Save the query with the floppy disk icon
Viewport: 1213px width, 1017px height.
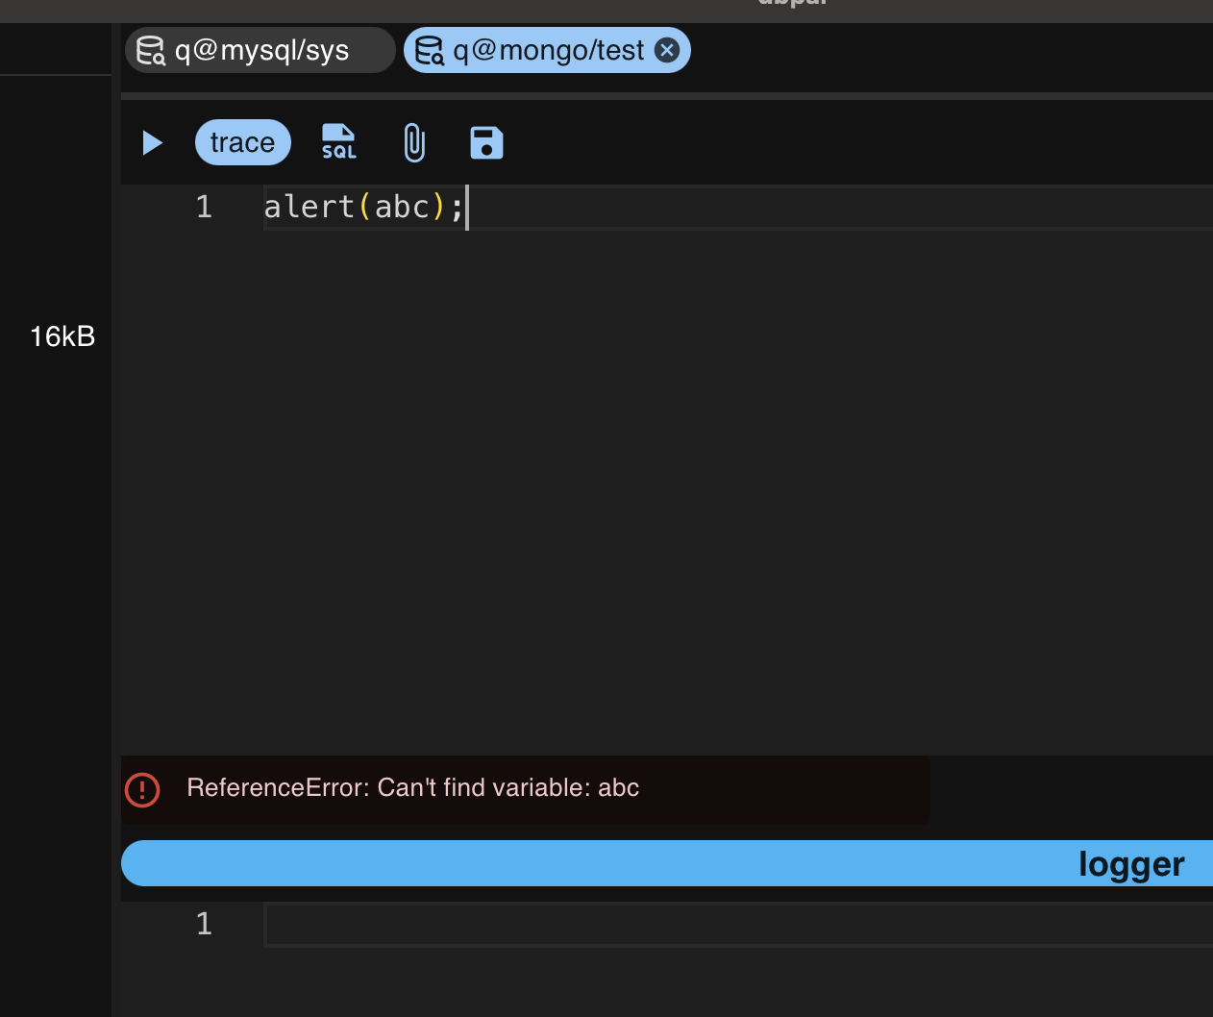coord(486,143)
